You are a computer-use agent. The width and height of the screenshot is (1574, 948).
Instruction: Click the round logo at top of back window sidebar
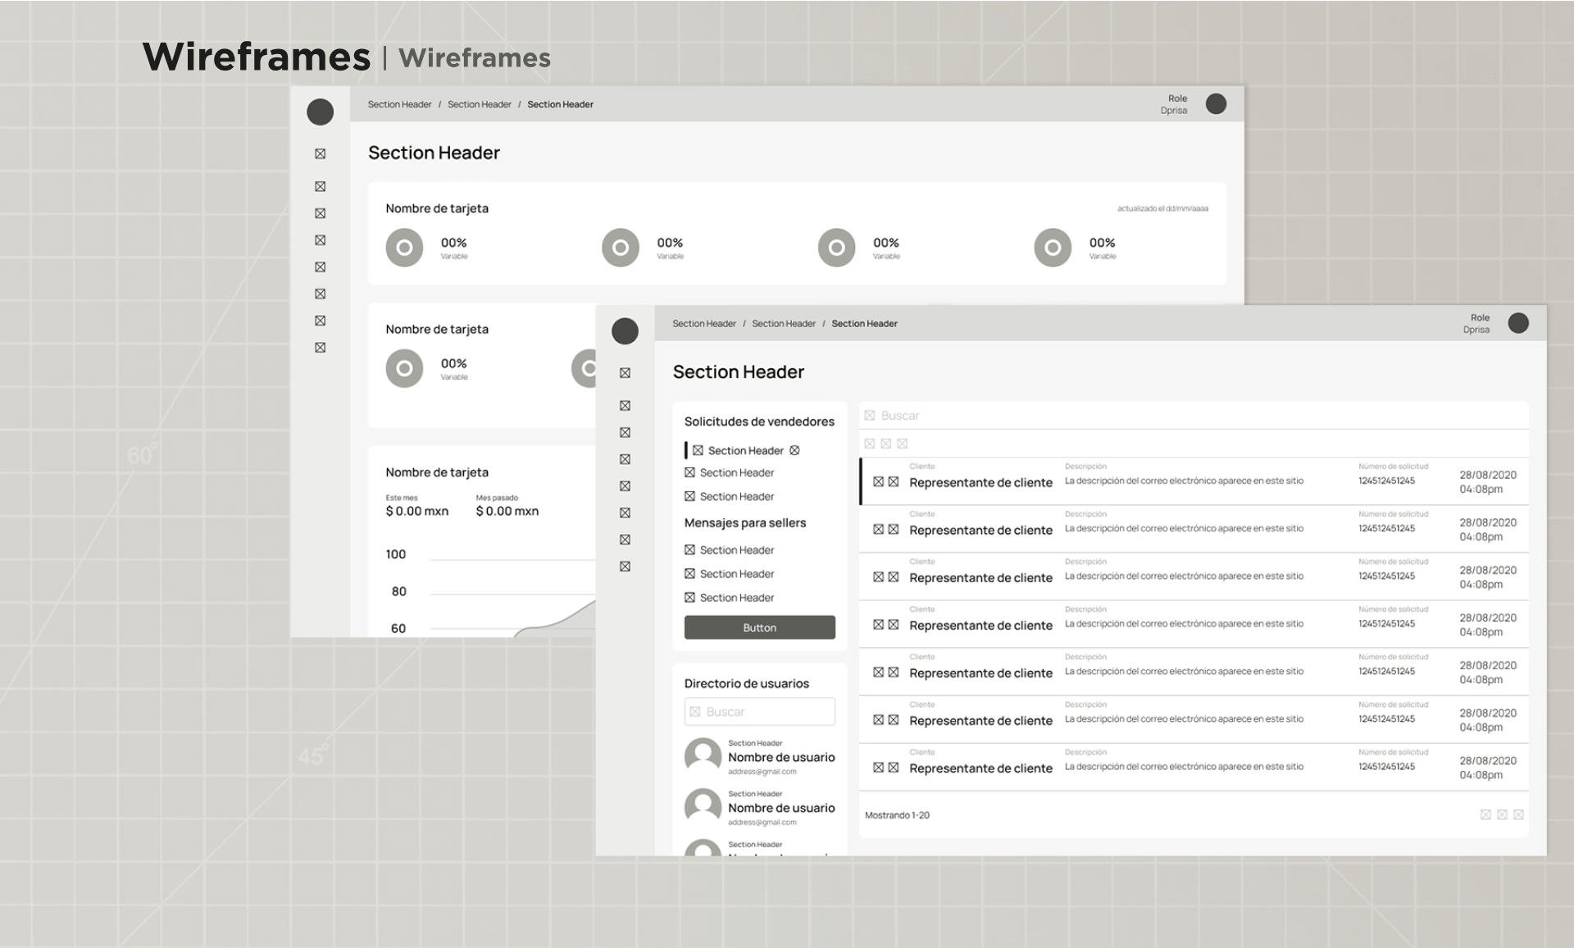coord(320,112)
